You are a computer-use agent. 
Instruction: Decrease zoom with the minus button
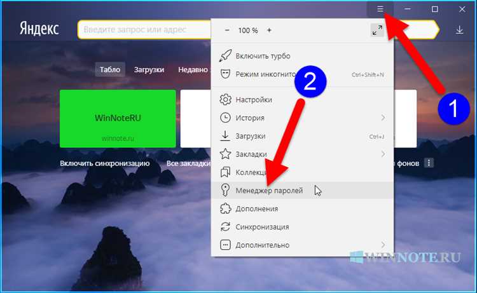pos(227,31)
